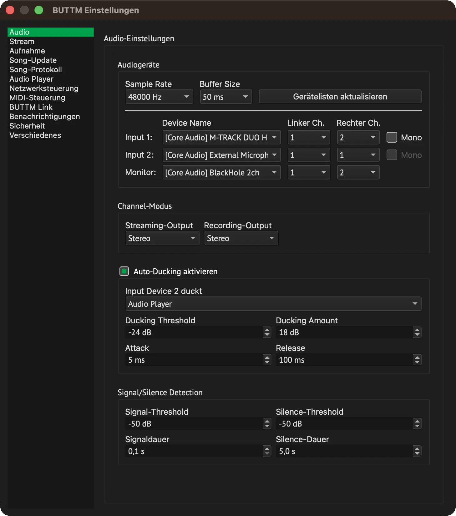Click the Ducking Threshold -24 dB field
The width and height of the screenshot is (456, 516).
coord(194,332)
